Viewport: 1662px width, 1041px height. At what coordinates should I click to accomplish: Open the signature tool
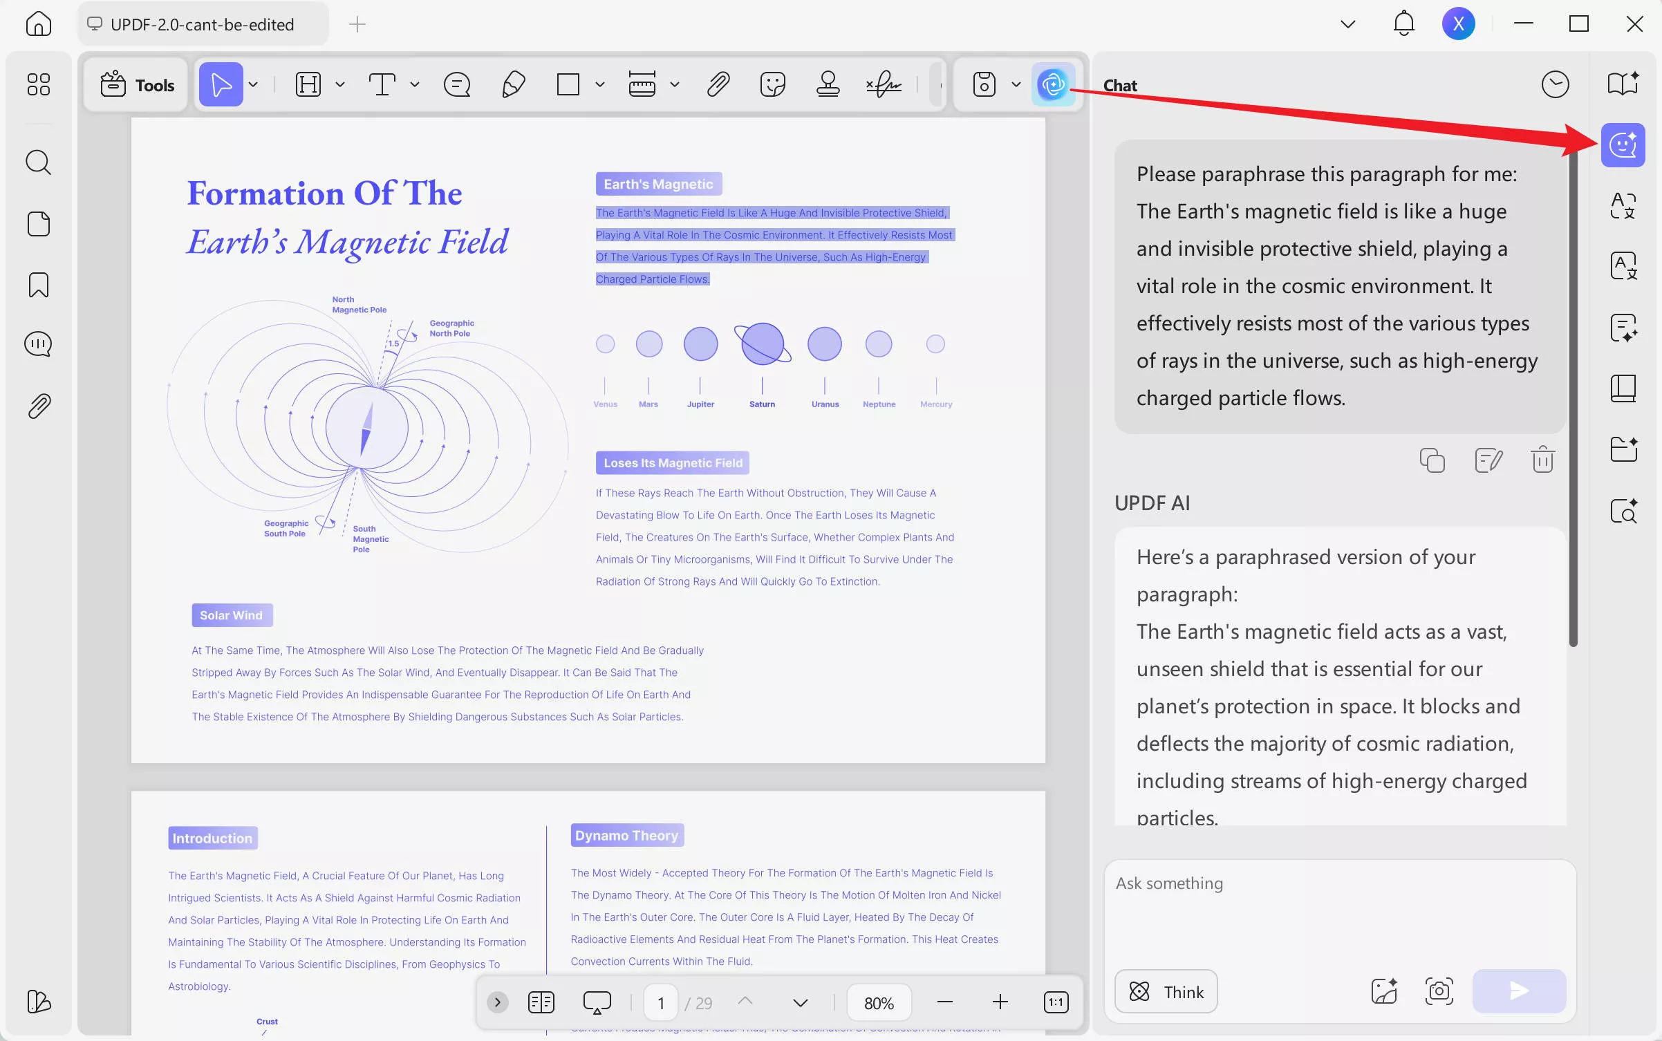884,85
